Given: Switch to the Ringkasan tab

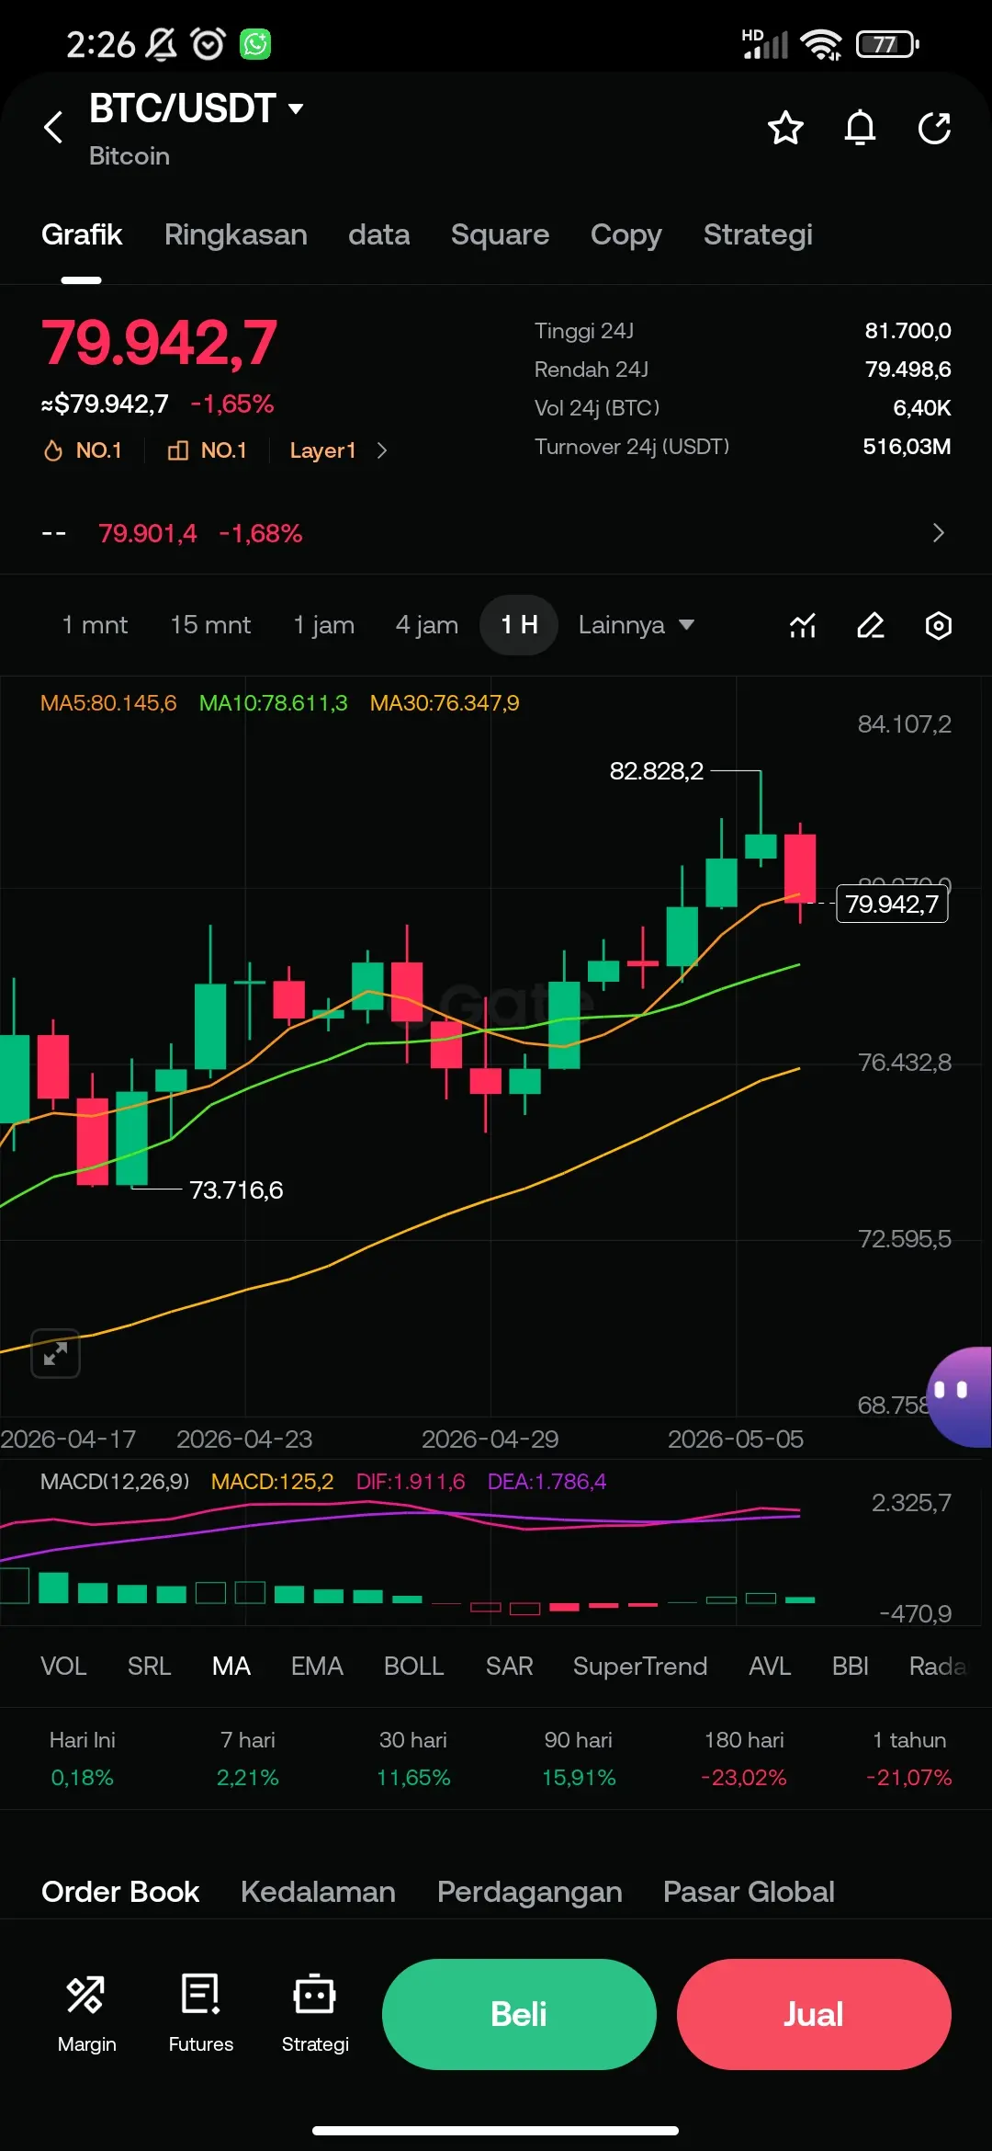Looking at the screenshot, I should (236, 235).
